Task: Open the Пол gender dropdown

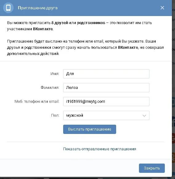Action: click(x=106, y=115)
